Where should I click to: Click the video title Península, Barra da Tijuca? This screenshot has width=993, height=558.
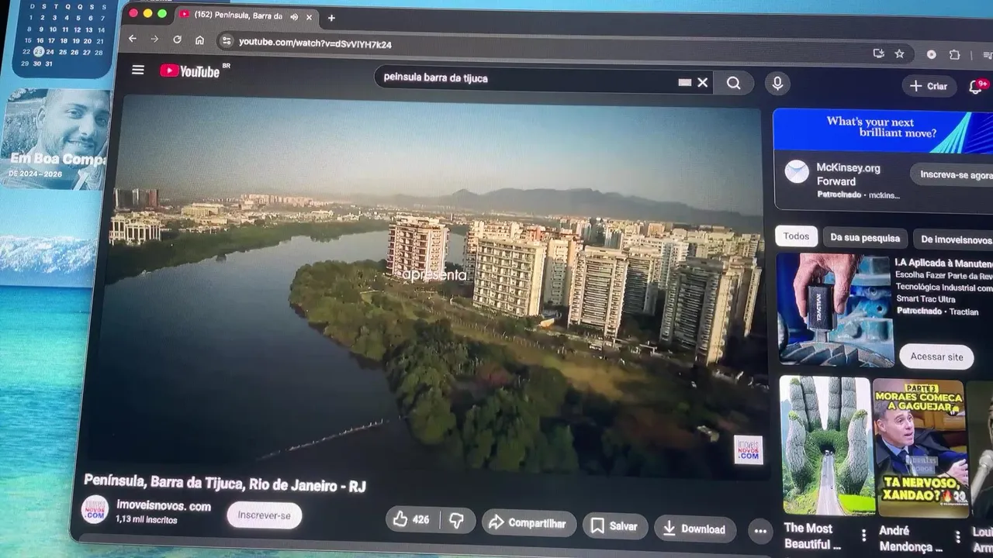point(225,483)
